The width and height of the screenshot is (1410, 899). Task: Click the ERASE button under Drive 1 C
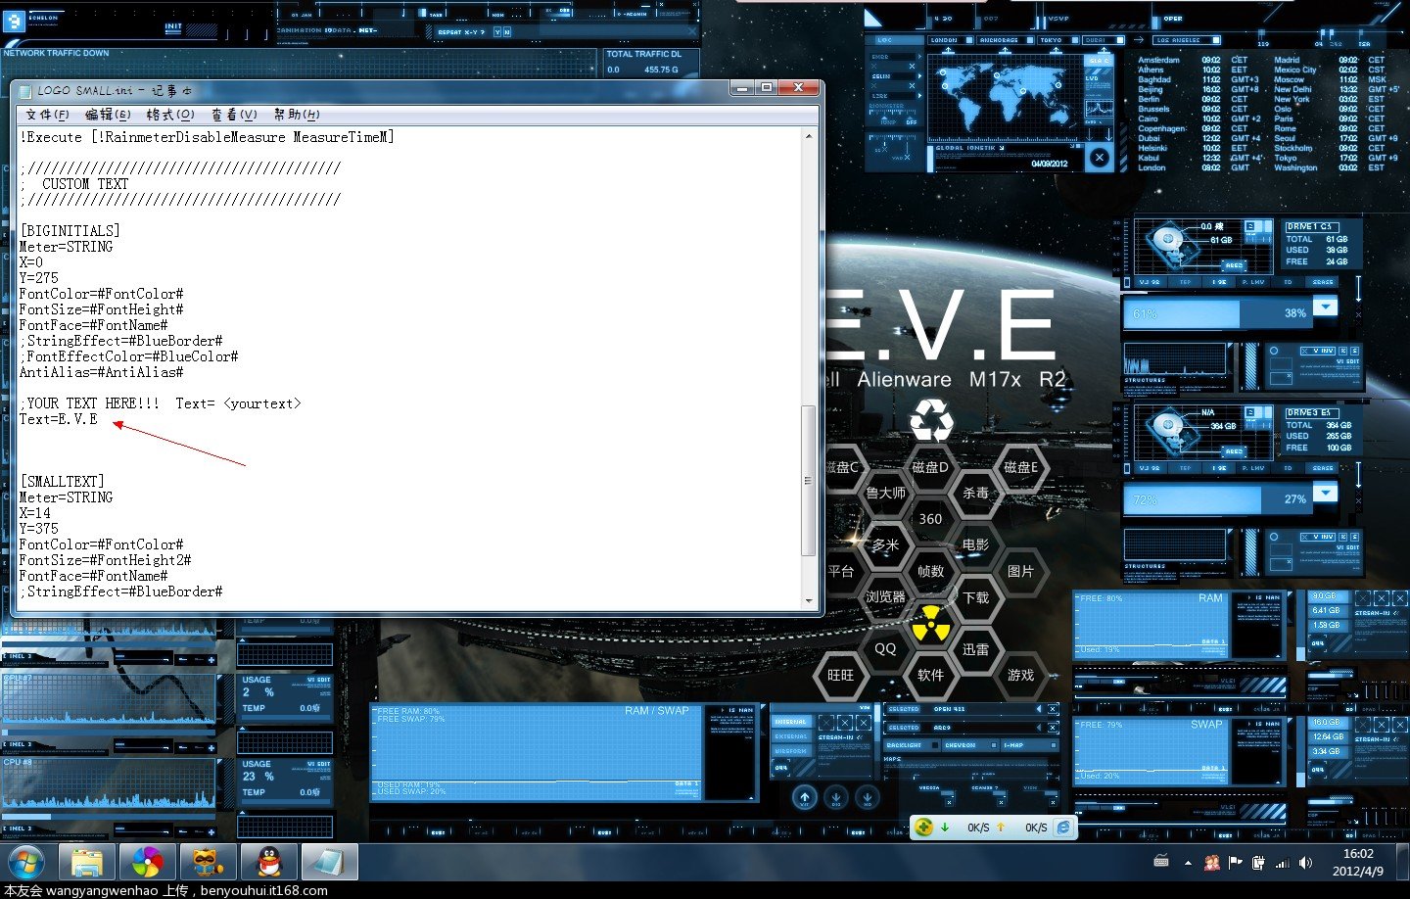1323,282
